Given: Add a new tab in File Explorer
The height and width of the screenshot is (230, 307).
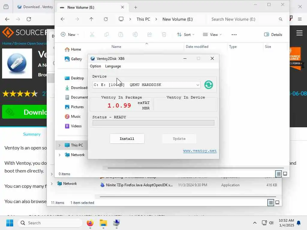Looking at the screenshot, I should (x=136, y=7).
